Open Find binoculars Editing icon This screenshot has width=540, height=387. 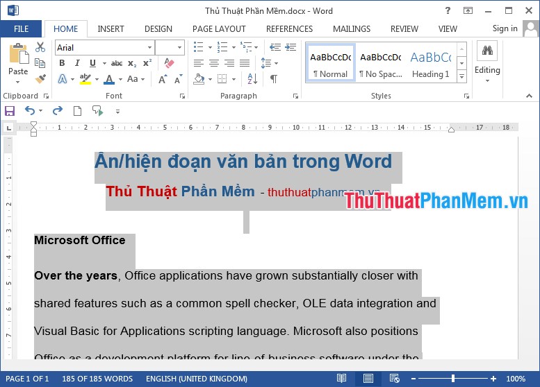coord(487,51)
